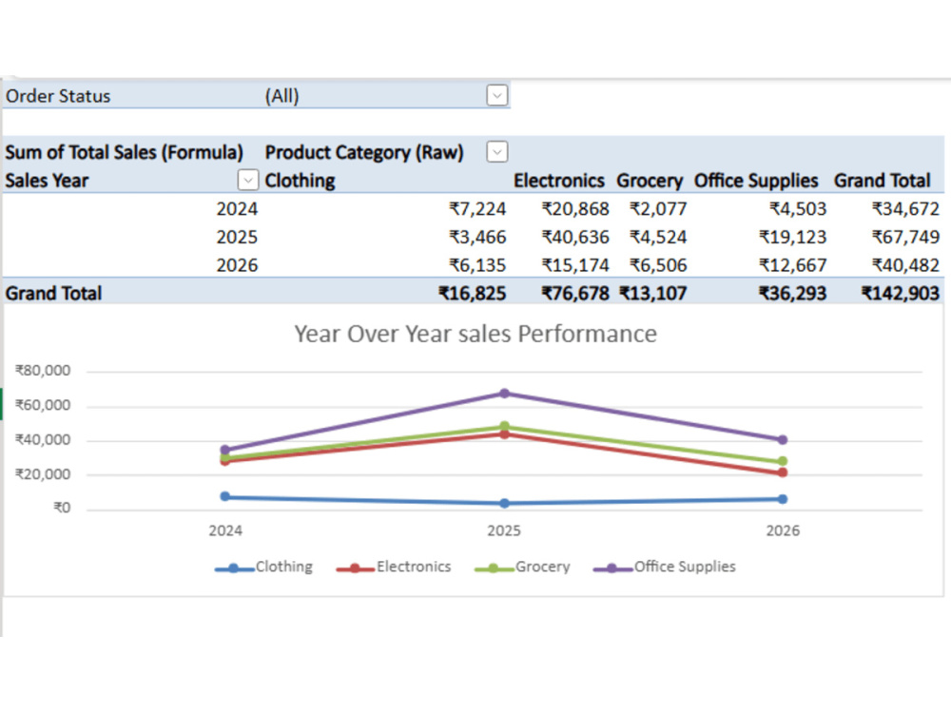This screenshot has height=713, width=951.
Task: Select the red Electronics data point at 2025
Action: click(504, 434)
